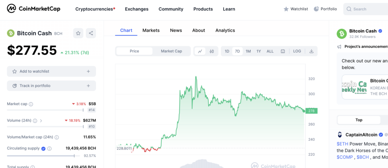This screenshot has width=388, height=168.
Task: Set chart range to ALL
Action: click(270, 51)
